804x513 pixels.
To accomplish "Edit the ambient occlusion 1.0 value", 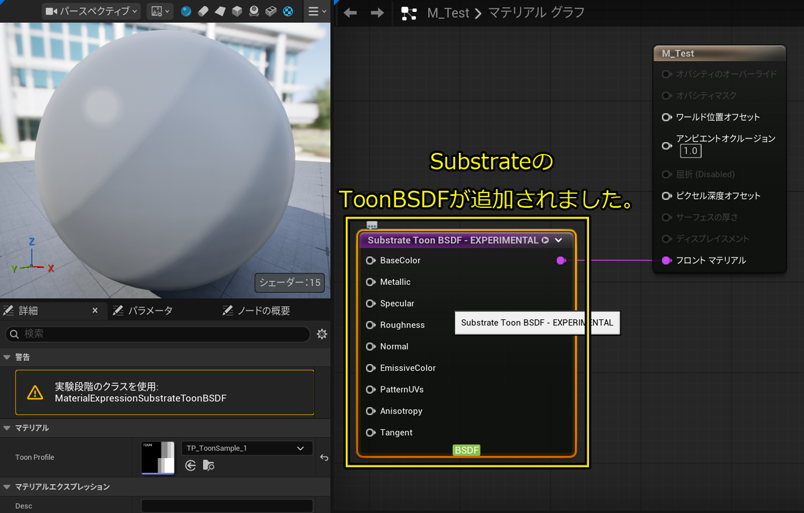I will [690, 151].
